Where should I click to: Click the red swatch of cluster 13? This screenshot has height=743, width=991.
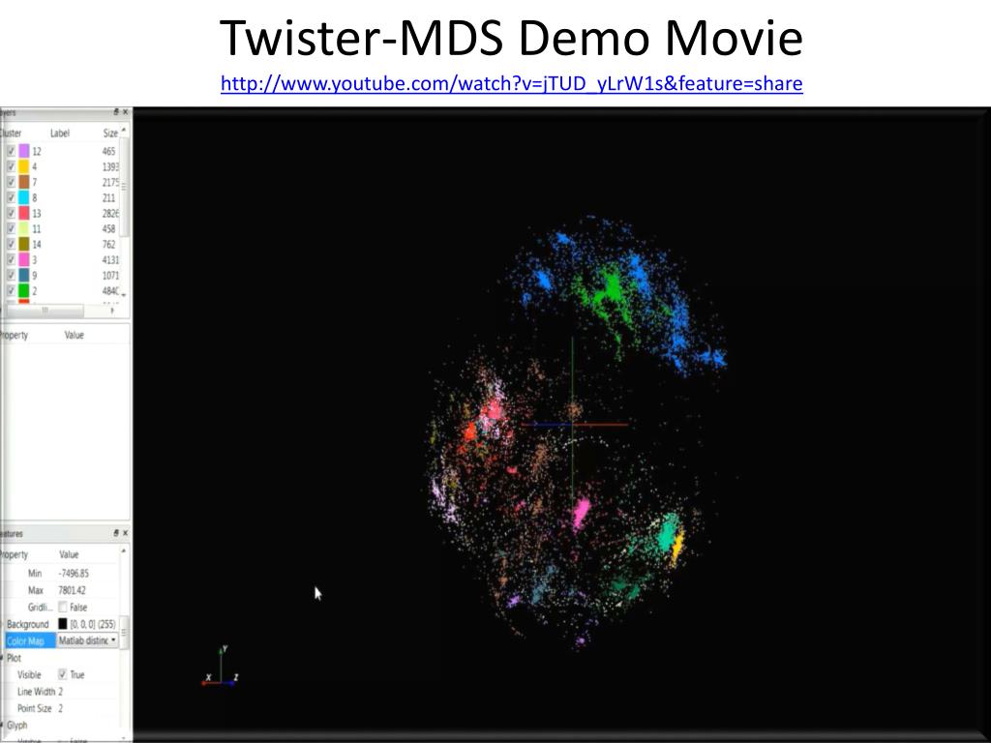tap(24, 213)
